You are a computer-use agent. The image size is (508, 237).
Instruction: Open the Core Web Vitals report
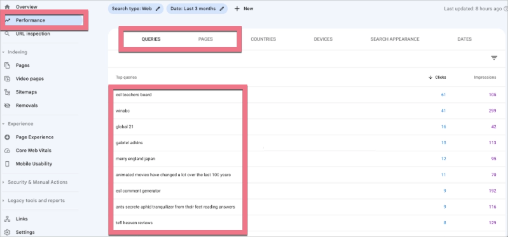pyautogui.click(x=34, y=150)
